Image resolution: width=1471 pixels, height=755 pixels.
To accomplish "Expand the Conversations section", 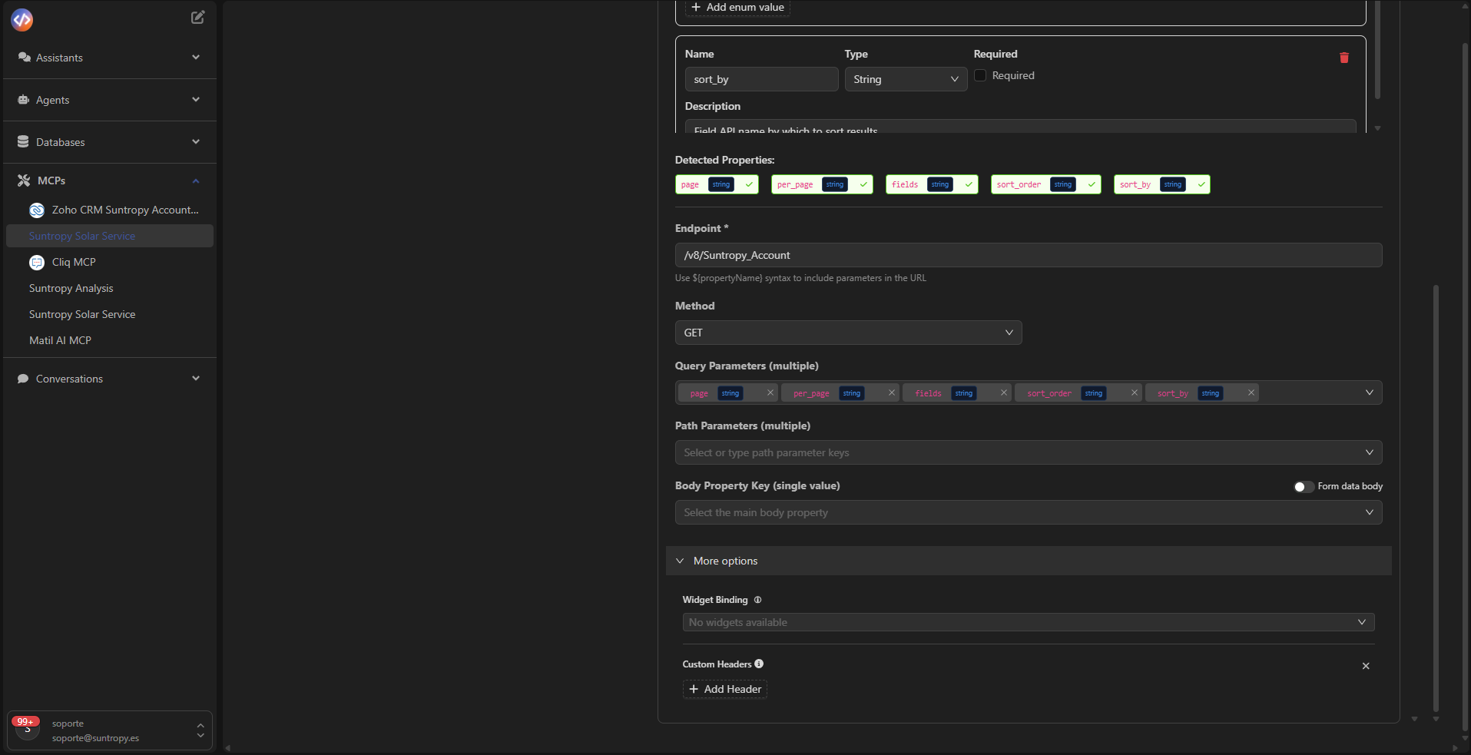I will pos(196,379).
